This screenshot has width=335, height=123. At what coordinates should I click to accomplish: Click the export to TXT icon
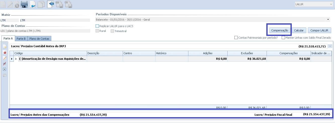59,4
